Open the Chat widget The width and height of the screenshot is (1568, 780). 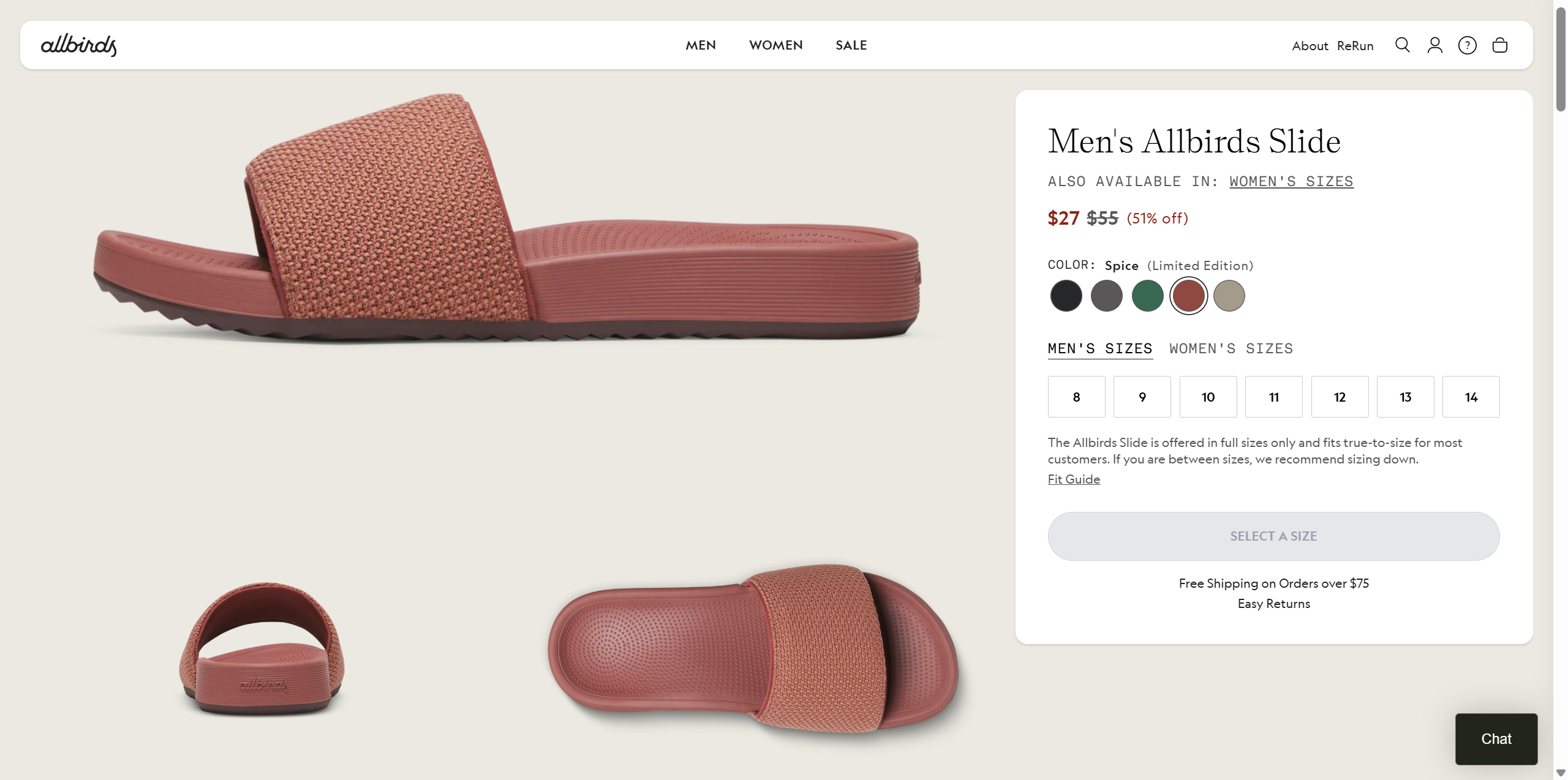tap(1496, 739)
